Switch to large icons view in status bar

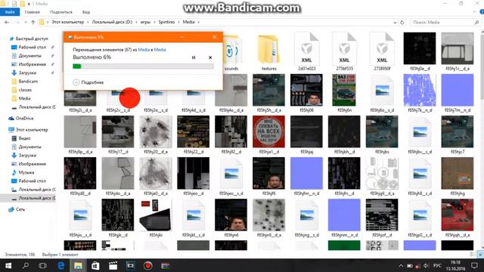pyautogui.click(x=480, y=255)
